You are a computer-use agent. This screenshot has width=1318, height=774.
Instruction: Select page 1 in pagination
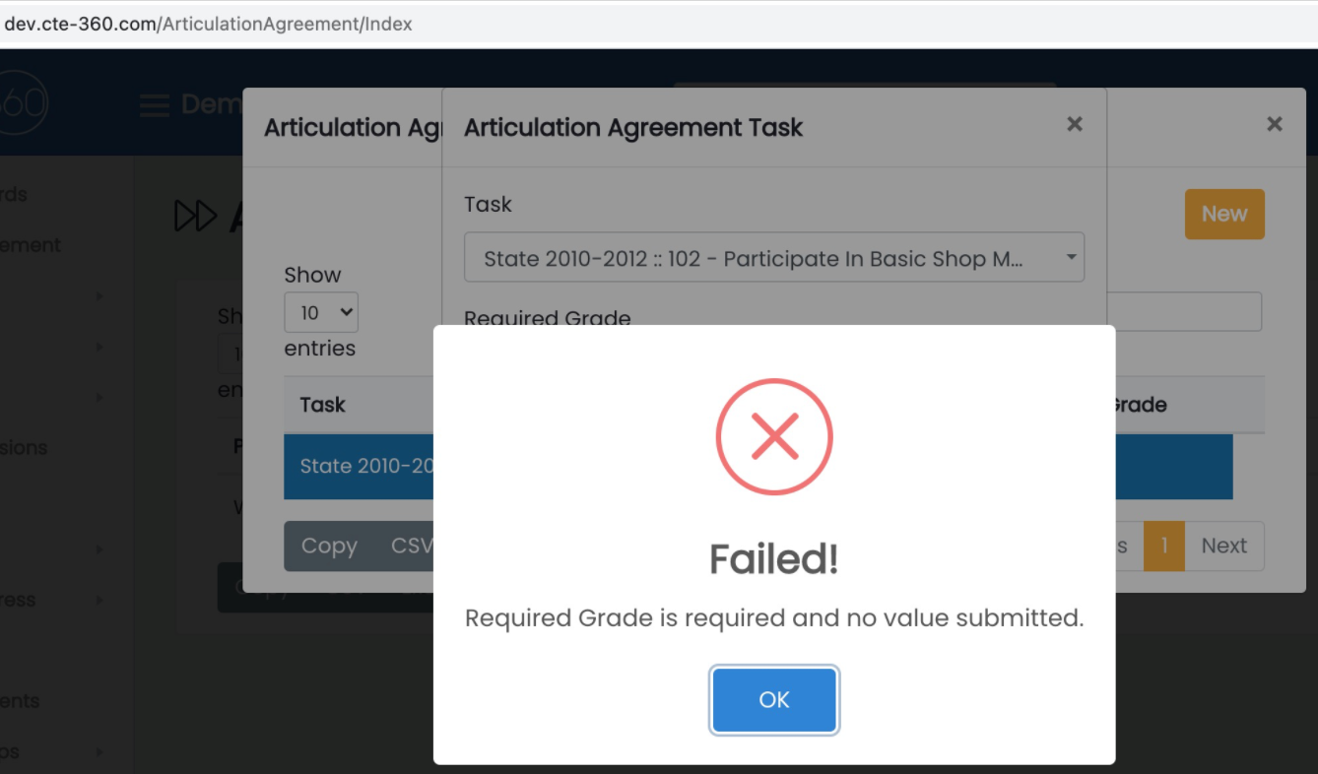click(x=1164, y=546)
